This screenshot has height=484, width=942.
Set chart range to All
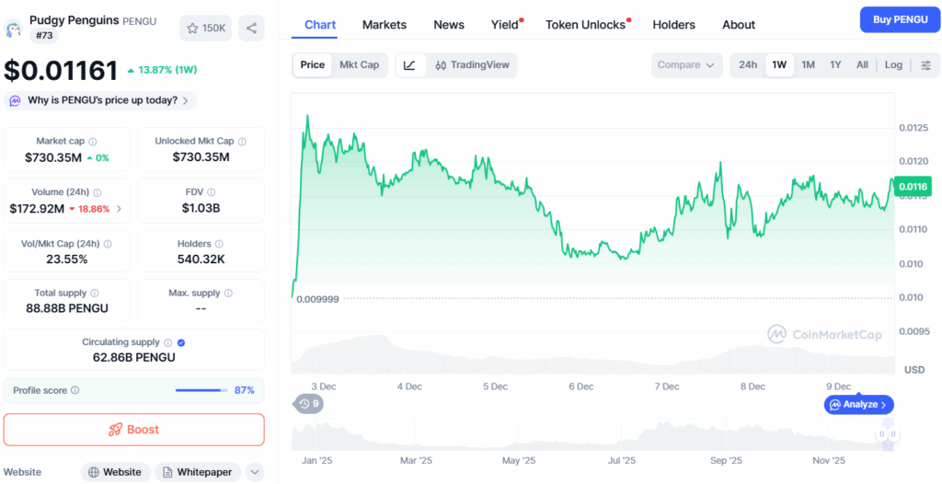862,65
